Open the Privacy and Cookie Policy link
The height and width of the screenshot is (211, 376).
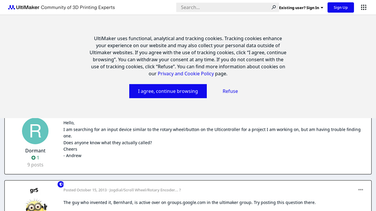[x=186, y=74]
